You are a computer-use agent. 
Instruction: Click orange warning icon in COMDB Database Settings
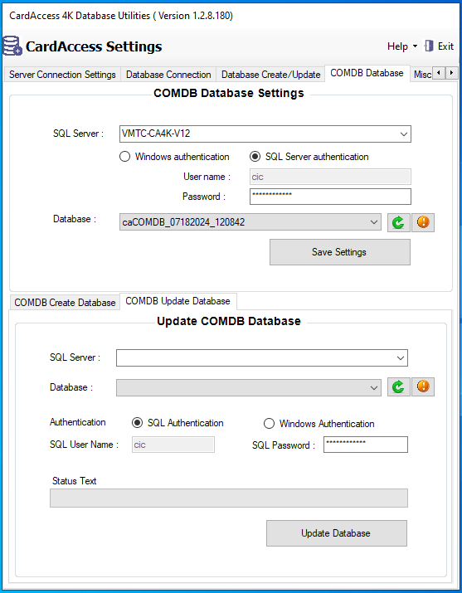[423, 222]
